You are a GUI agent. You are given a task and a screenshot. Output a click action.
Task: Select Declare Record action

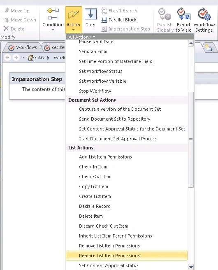[x=95, y=206]
